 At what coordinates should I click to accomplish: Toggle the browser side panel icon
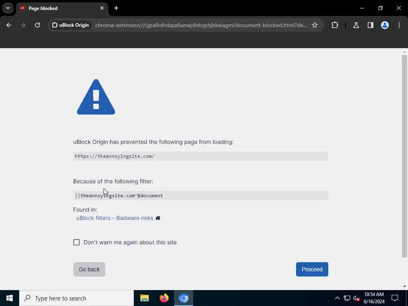click(371, 25)
